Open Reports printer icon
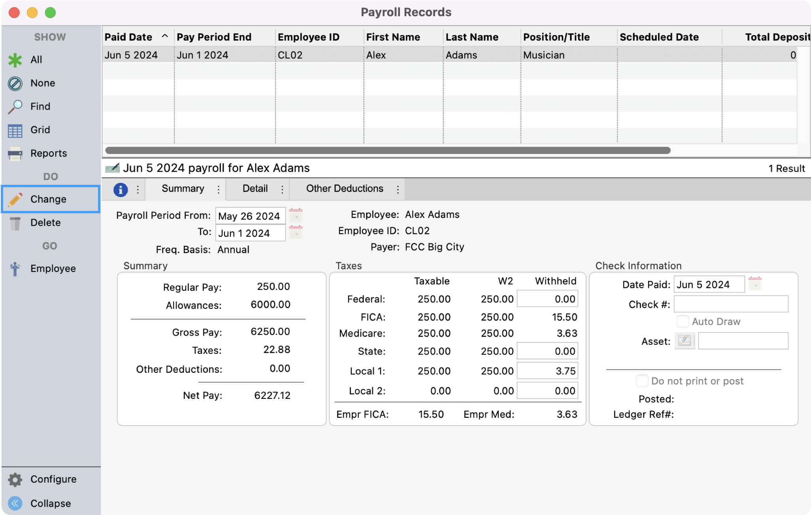 tap(15, 154)
